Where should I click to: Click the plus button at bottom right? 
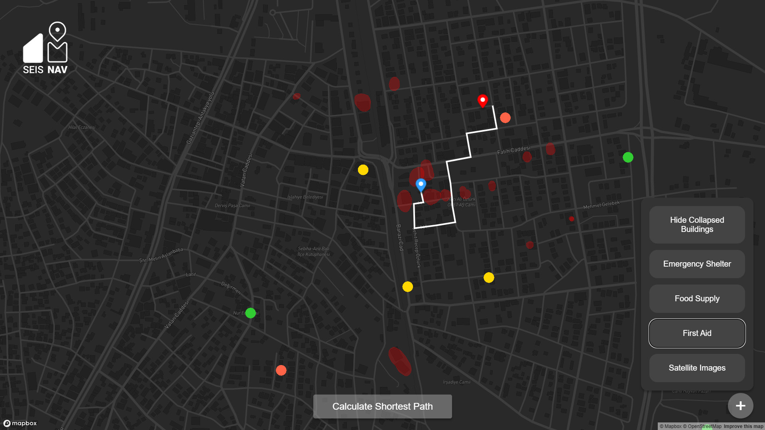point(740,406)
